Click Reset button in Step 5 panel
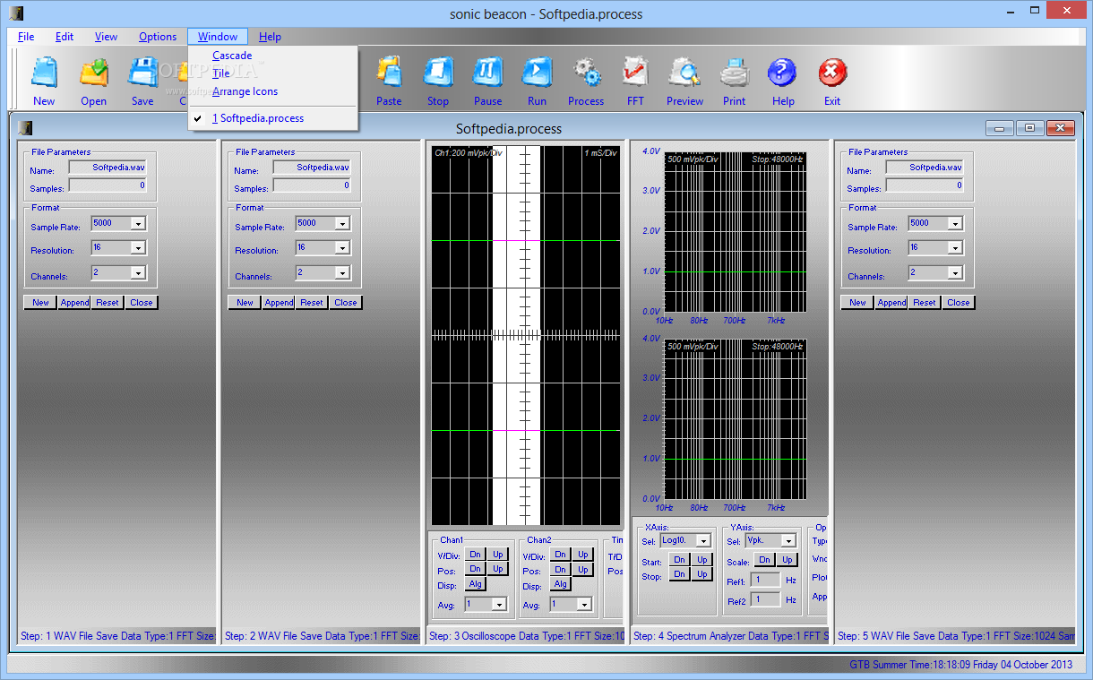Viewport: 1093px width, 680px height. click(925, 303)
